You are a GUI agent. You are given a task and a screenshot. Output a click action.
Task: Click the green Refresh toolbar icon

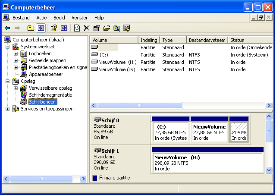pyautogui.click(x=77, y=28)
